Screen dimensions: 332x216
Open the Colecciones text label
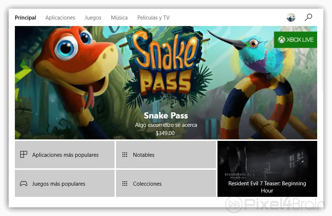(x=147, y=184)
